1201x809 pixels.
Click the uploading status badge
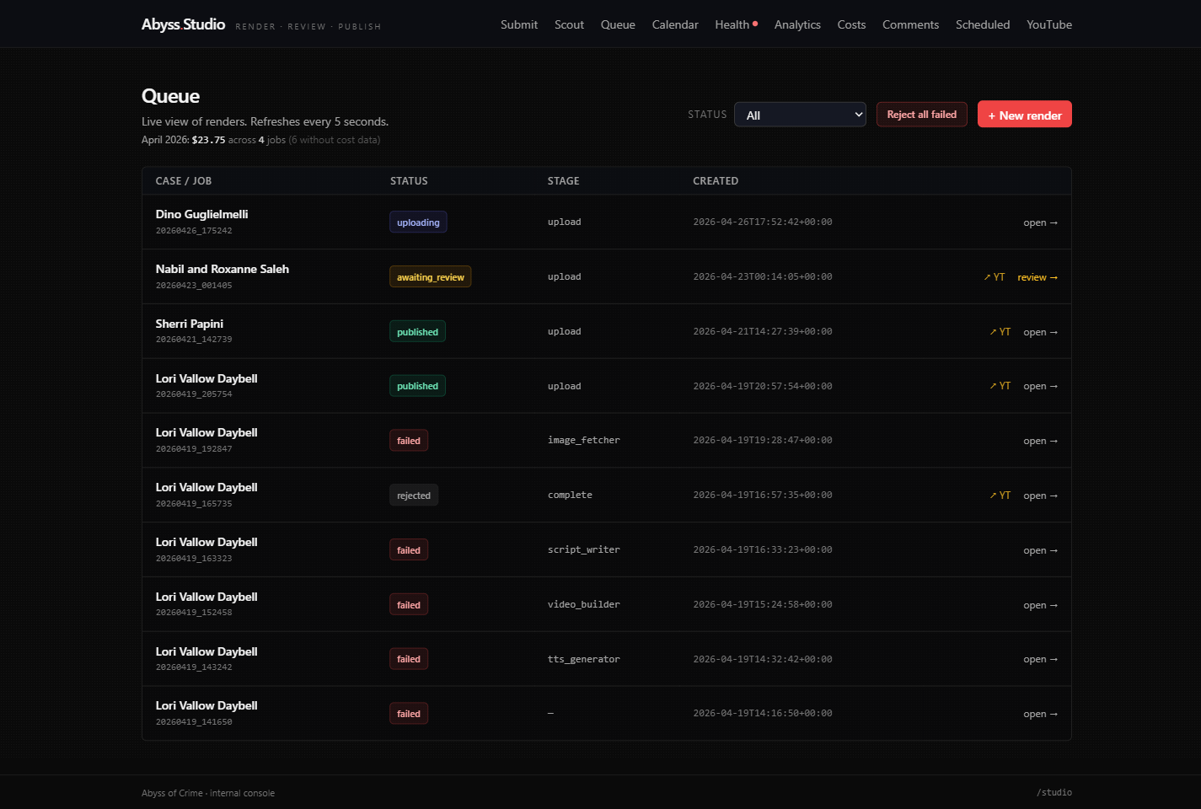pyautogui.click(x=418, y=222)
